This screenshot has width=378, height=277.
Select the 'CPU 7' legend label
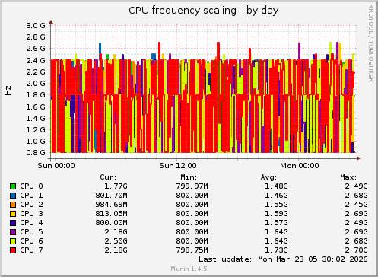[31, 250]
